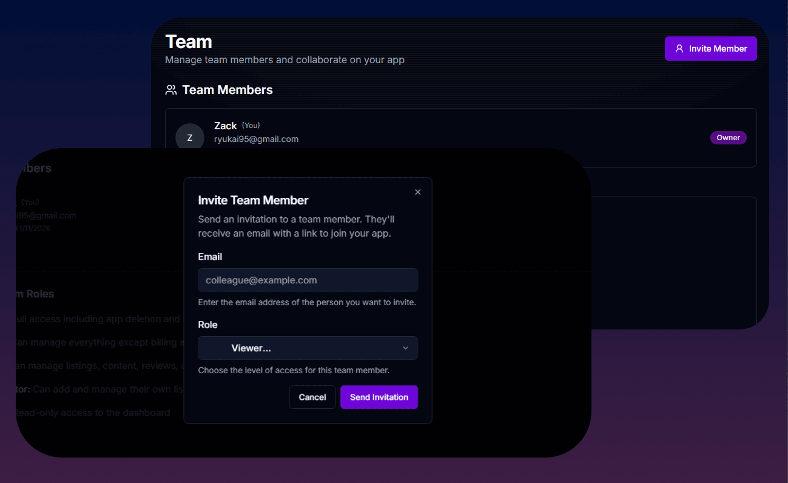The width and height of the screenshot is (788, 483).
Task: Close the Invite Team Member dialog
Action: [417, 192]
